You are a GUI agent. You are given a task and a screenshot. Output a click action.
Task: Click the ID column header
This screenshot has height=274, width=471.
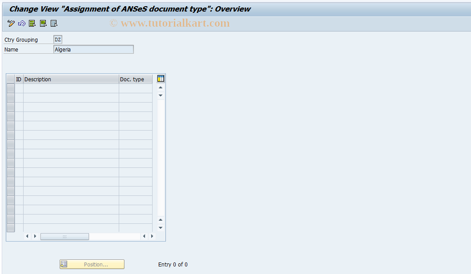coord(19,79)
